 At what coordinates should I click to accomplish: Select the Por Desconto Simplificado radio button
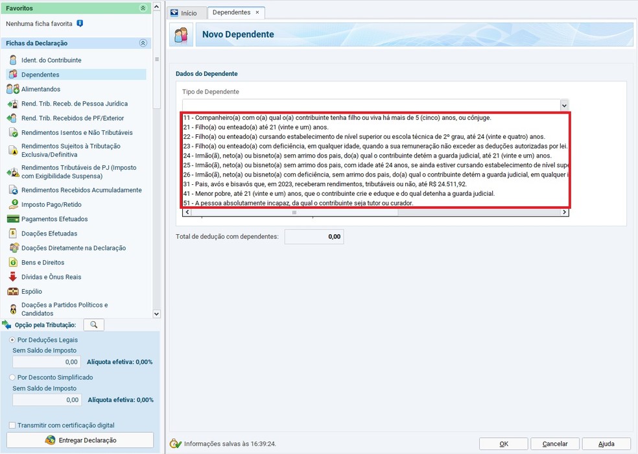(x=12, y=377)
